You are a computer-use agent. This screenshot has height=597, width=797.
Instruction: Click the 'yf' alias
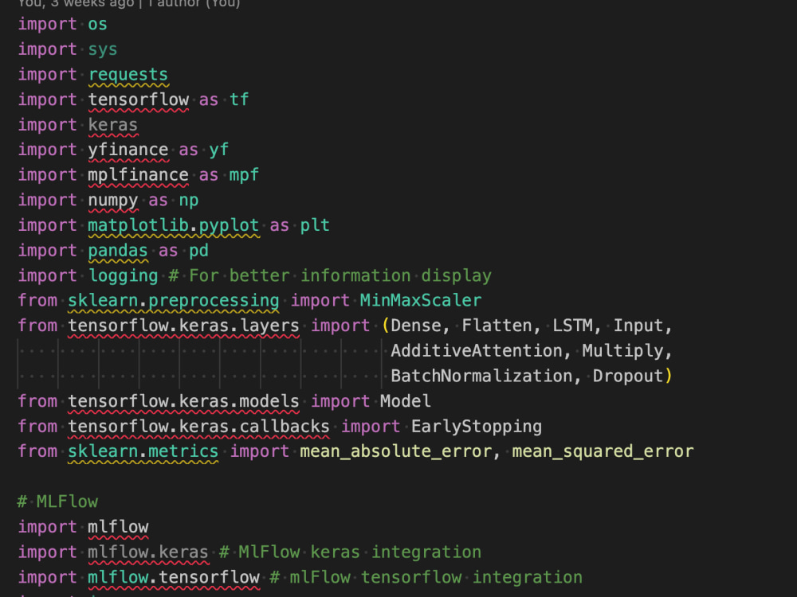[218, 150]
